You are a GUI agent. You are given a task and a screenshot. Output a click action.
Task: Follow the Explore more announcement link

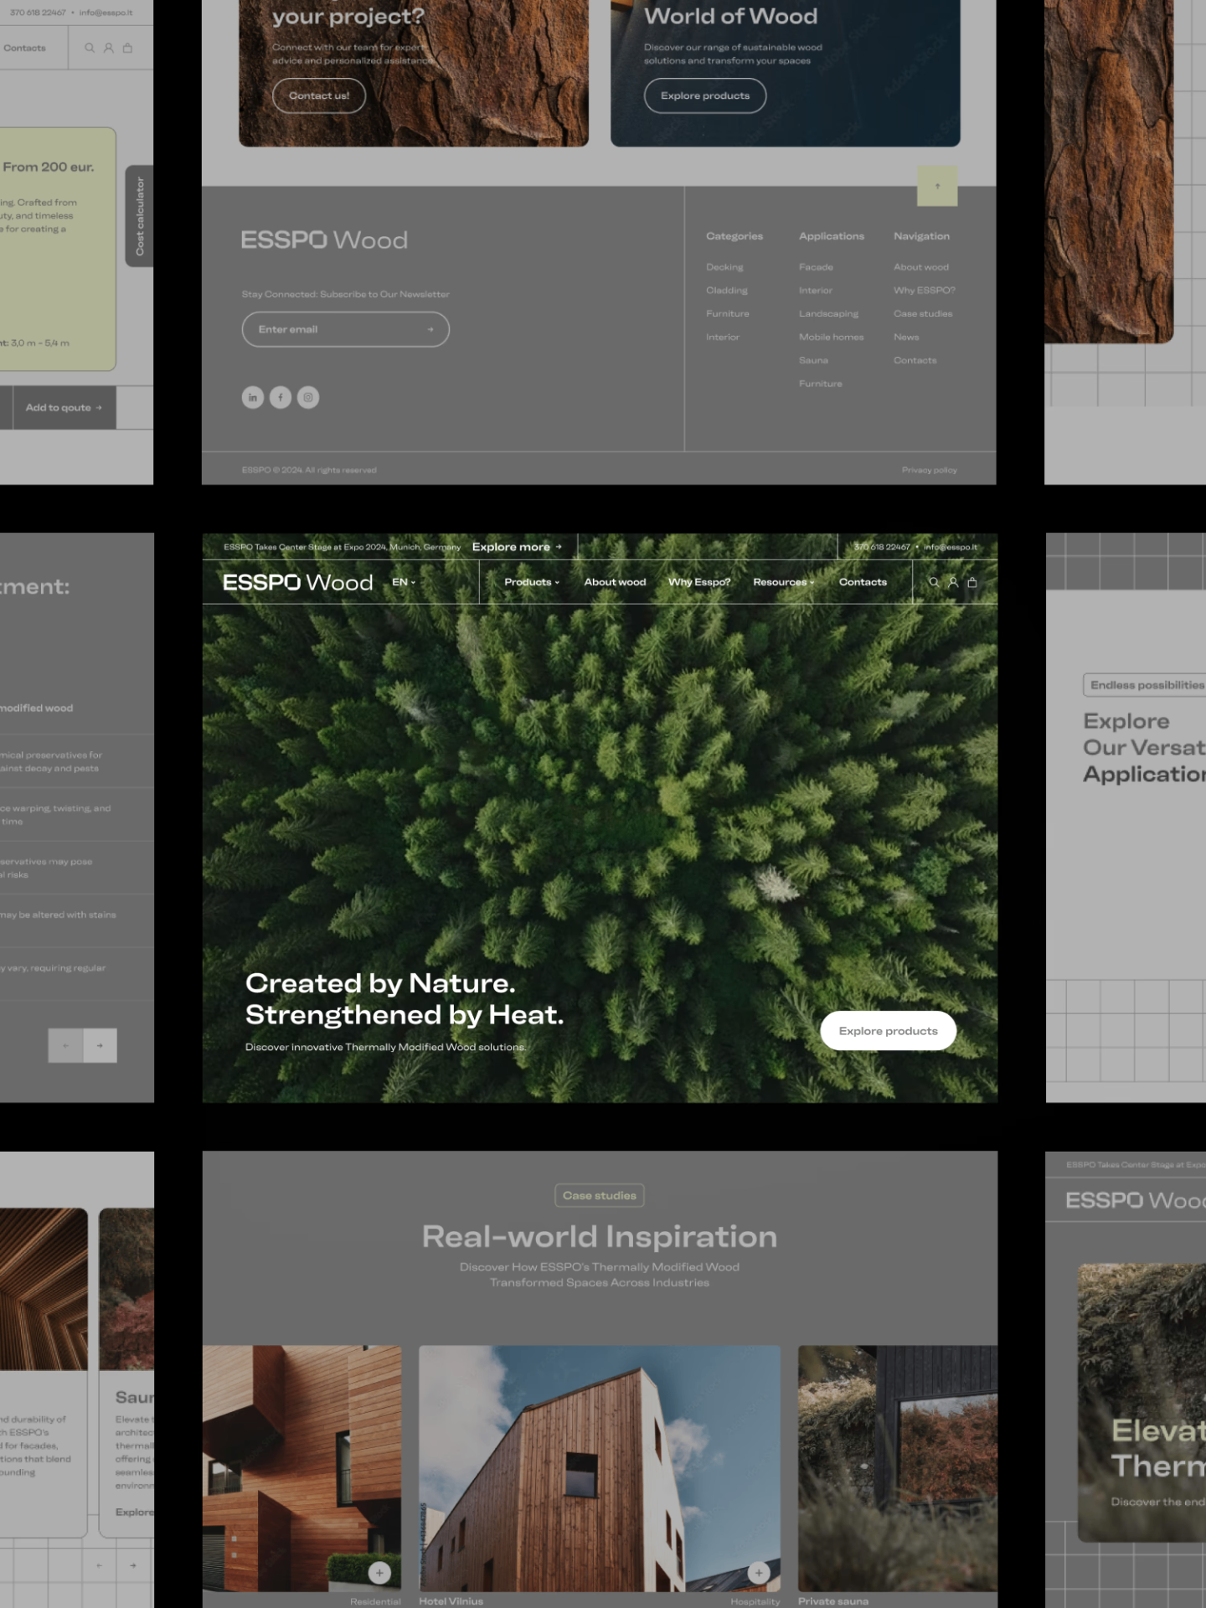click(x=517, y=547)
